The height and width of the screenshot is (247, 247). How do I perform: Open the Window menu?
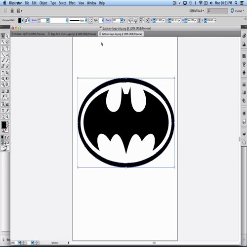click(x=91, y=3)
